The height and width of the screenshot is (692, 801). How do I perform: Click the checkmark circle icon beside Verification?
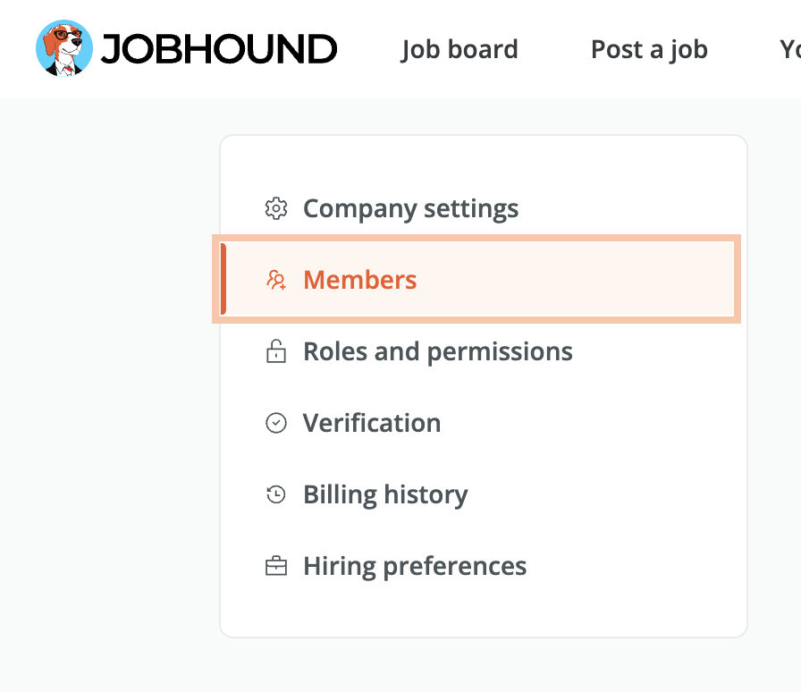pos(276,423)
